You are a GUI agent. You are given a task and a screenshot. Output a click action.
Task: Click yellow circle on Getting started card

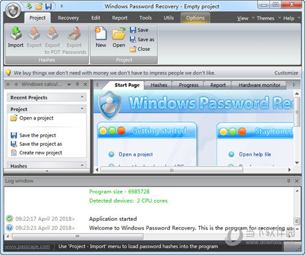103,131
